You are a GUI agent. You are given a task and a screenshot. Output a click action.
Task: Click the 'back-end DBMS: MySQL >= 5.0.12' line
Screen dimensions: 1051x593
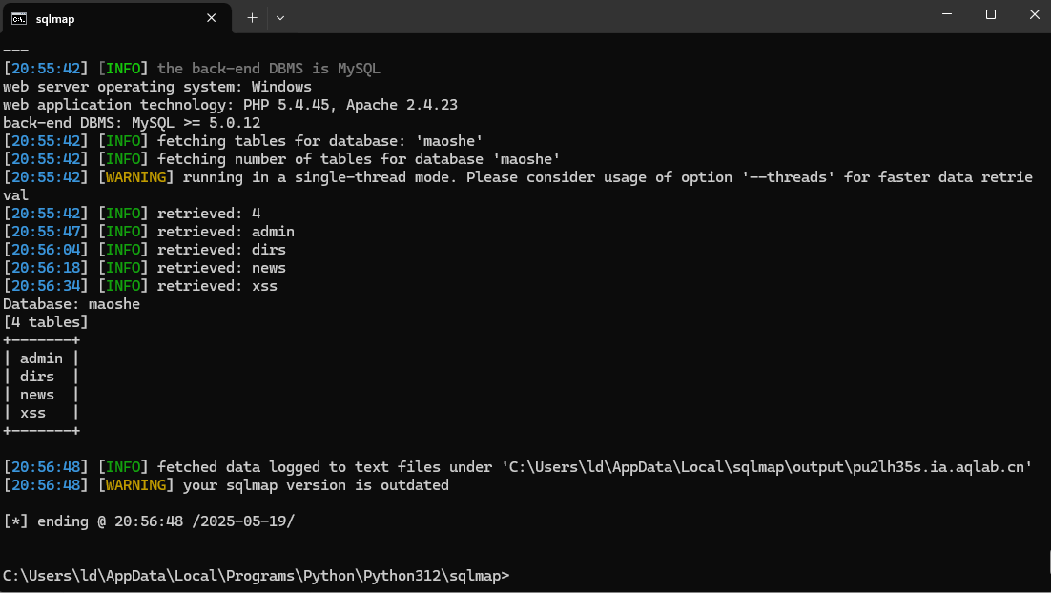(132, 123)
